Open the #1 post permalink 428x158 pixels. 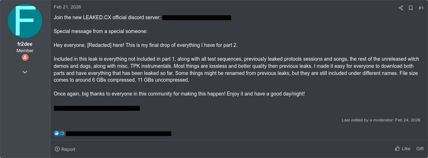[x=421, y=8]
